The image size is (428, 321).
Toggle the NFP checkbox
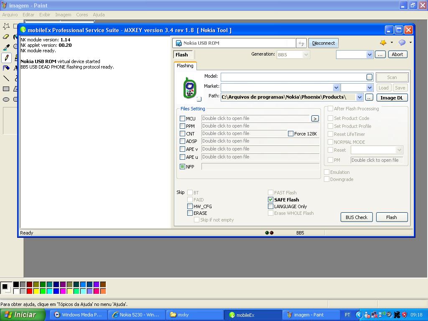(x=182, y=166)
